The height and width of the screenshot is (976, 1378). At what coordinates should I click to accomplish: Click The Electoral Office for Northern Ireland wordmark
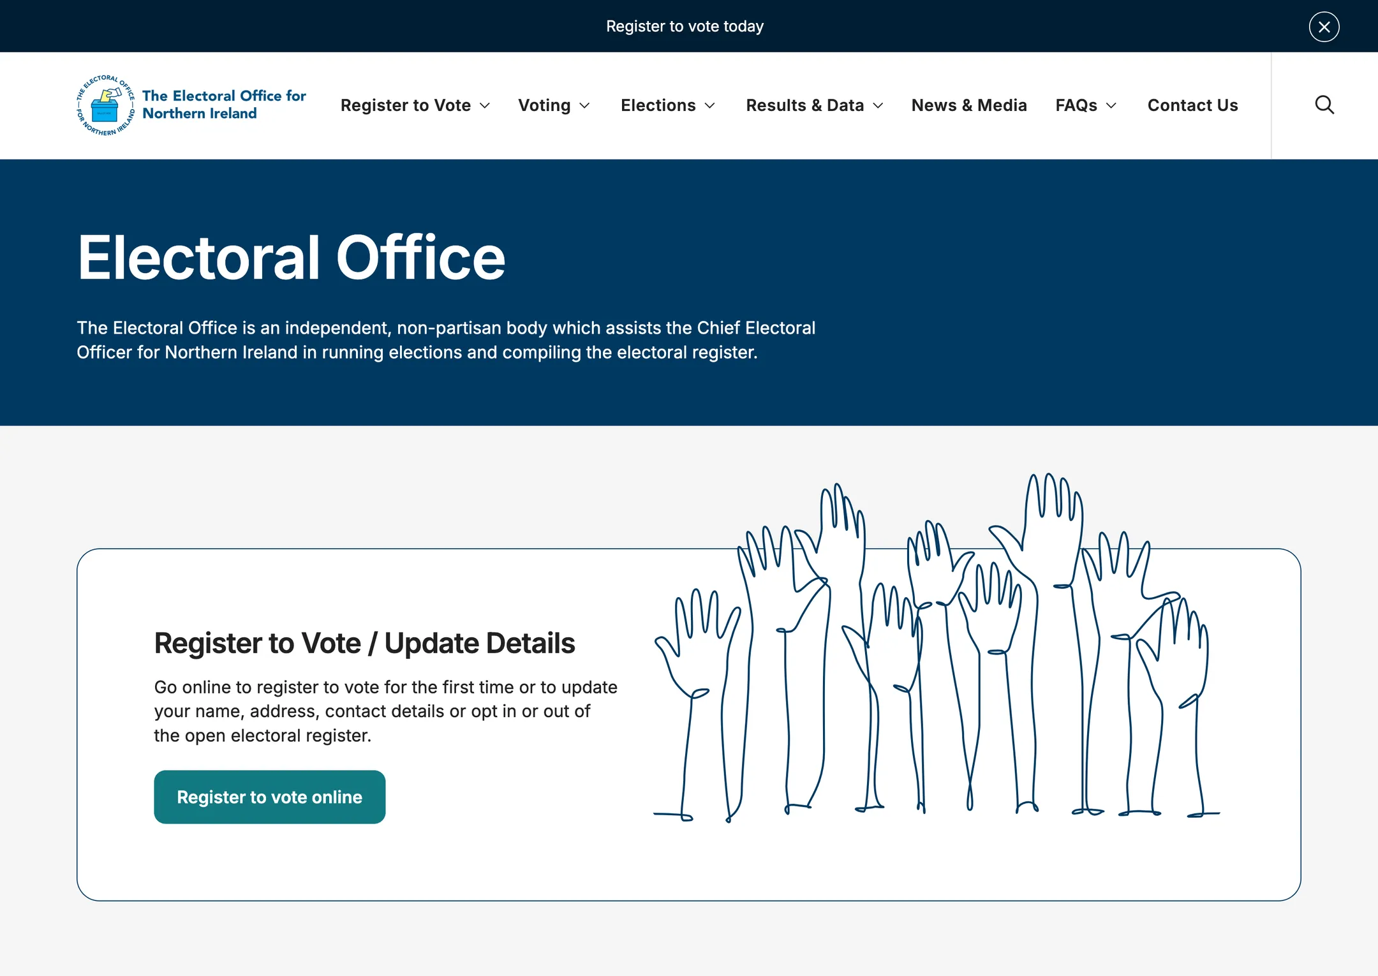tap(224, 105)
